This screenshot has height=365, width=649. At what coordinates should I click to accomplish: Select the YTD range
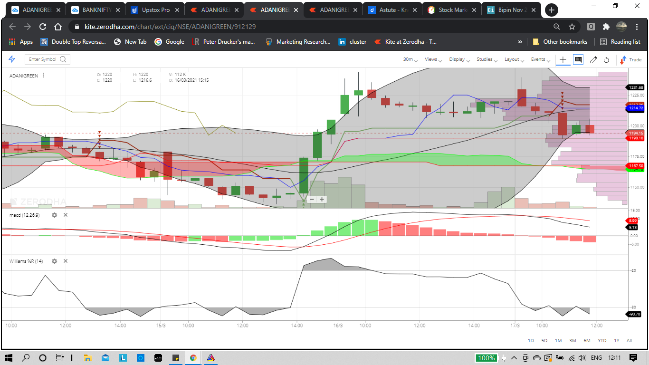click(602, 341)
